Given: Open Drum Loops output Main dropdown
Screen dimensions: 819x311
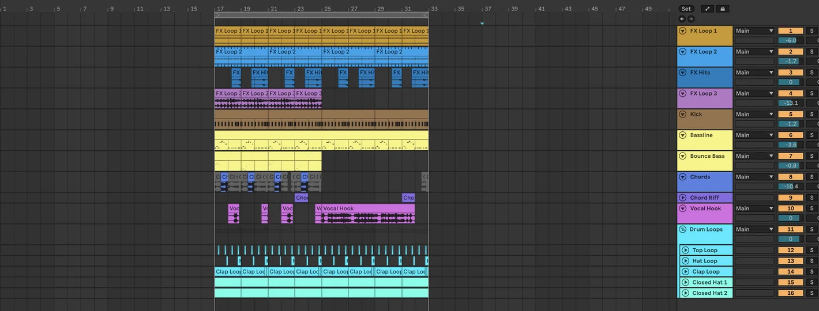Looking at the screenshot, I should (x=754, y=229).
